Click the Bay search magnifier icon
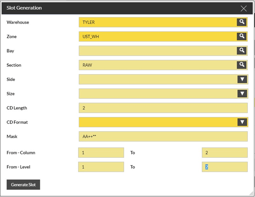 pos(242,51)
